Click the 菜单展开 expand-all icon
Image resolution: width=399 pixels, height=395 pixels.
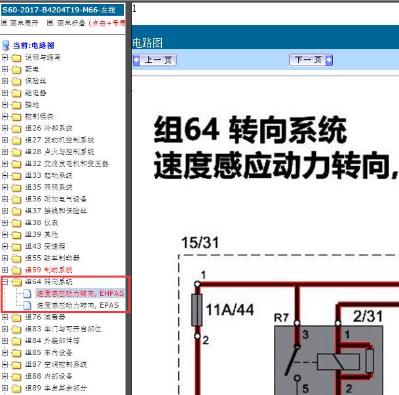pos(4,23)
